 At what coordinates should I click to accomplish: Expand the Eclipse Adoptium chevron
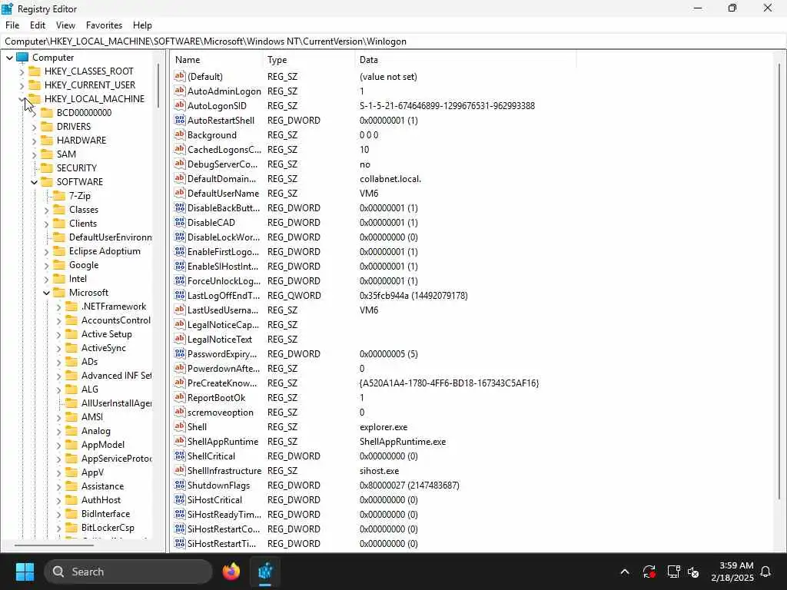(x=47, y=251)
